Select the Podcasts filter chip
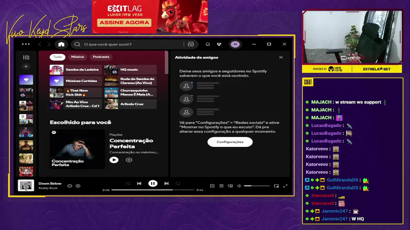The height and width of the screenshot is (230, 410). coord(101,57)
